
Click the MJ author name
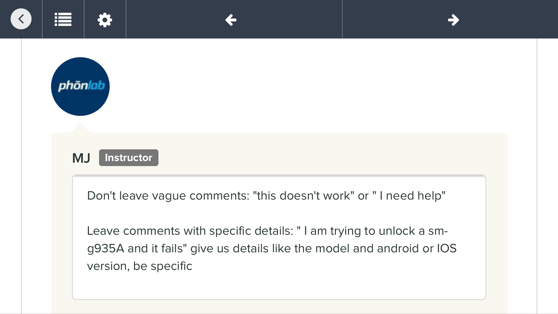[81, 158]
